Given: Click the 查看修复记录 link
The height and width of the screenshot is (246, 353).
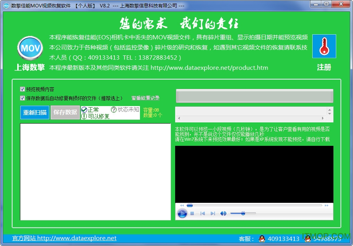Looking at the screenshot, I should 145,98.
